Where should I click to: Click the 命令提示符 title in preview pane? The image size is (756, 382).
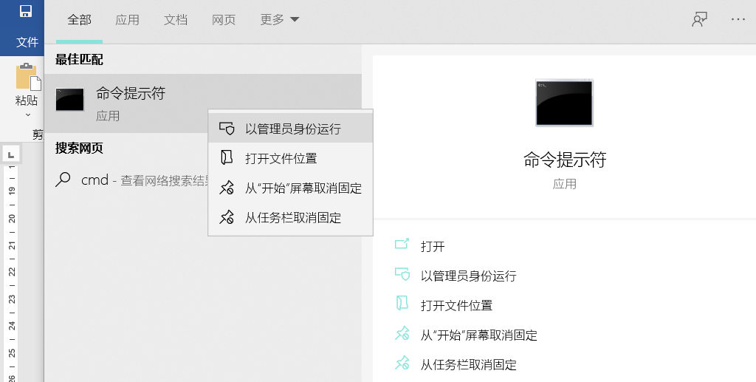point(565,160)
